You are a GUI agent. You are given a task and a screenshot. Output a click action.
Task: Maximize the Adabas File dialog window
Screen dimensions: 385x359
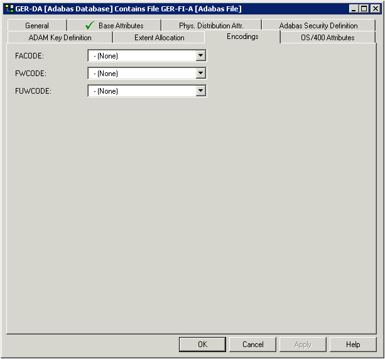pos(364,9)
